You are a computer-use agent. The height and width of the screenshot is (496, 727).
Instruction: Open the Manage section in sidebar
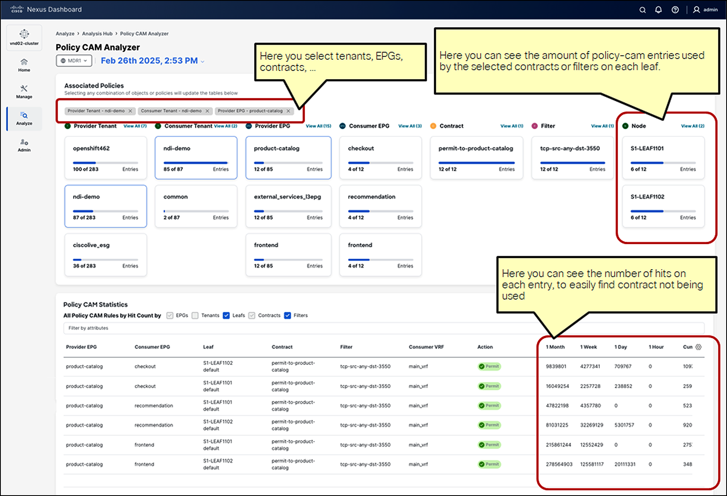(24, 92)
